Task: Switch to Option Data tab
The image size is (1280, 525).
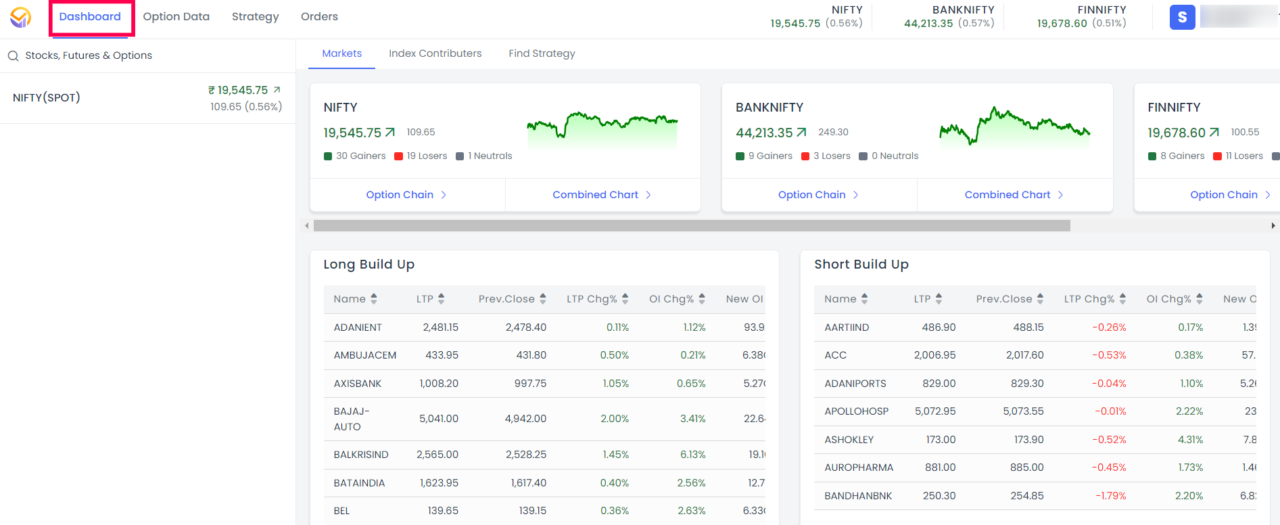Action: point(176,17)
